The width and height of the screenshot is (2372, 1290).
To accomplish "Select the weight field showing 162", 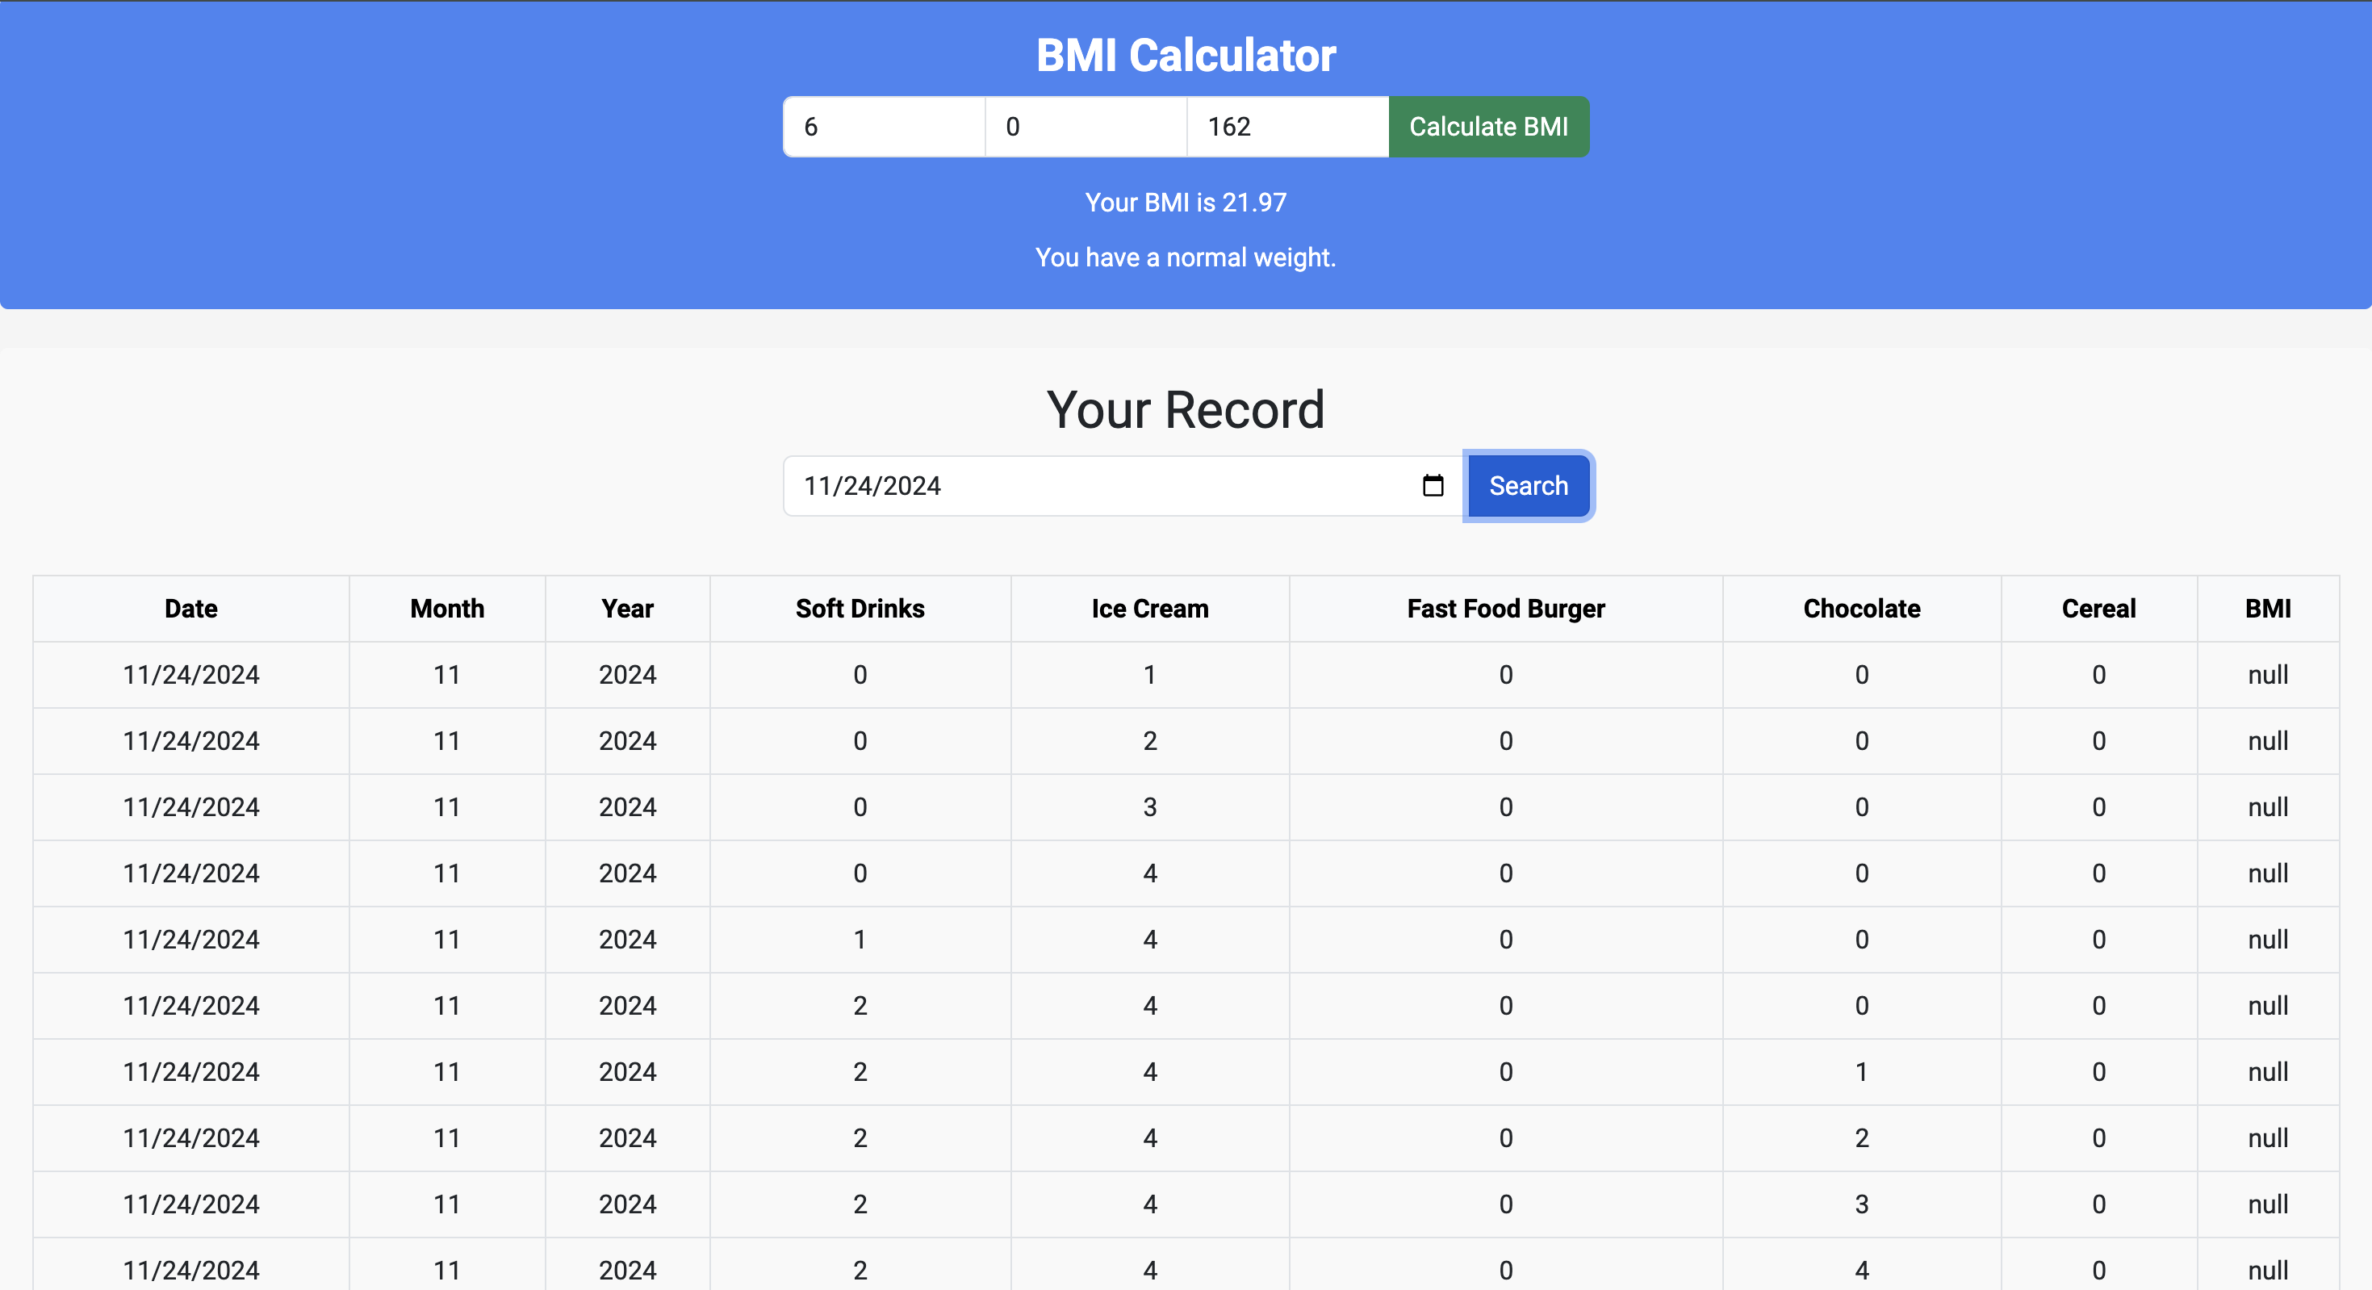I will click(x=1286, y=126).
